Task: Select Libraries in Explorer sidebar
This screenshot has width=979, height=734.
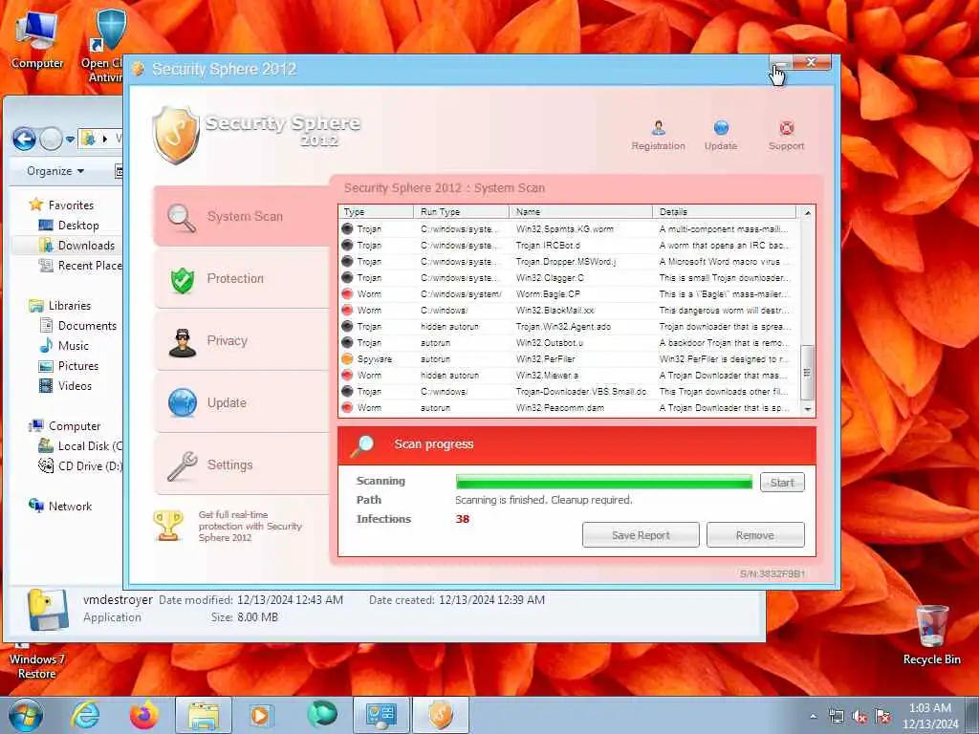Action: pos(60,305)
